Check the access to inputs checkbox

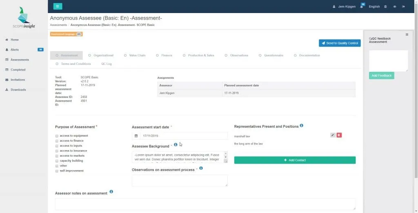57,146
